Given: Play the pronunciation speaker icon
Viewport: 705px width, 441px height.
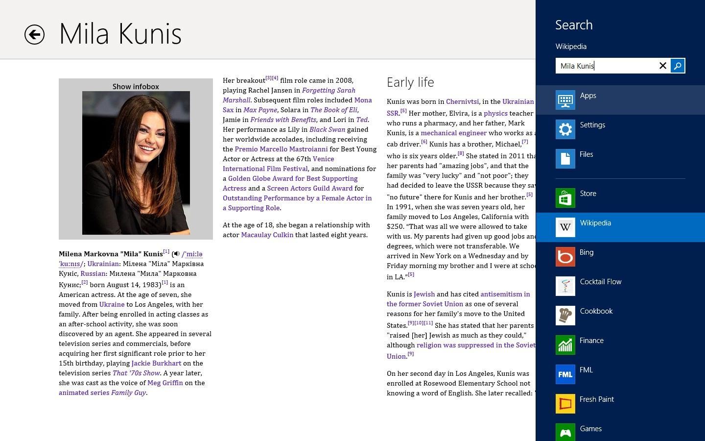Looking at the screenshot, I should (x=176, y=254).
